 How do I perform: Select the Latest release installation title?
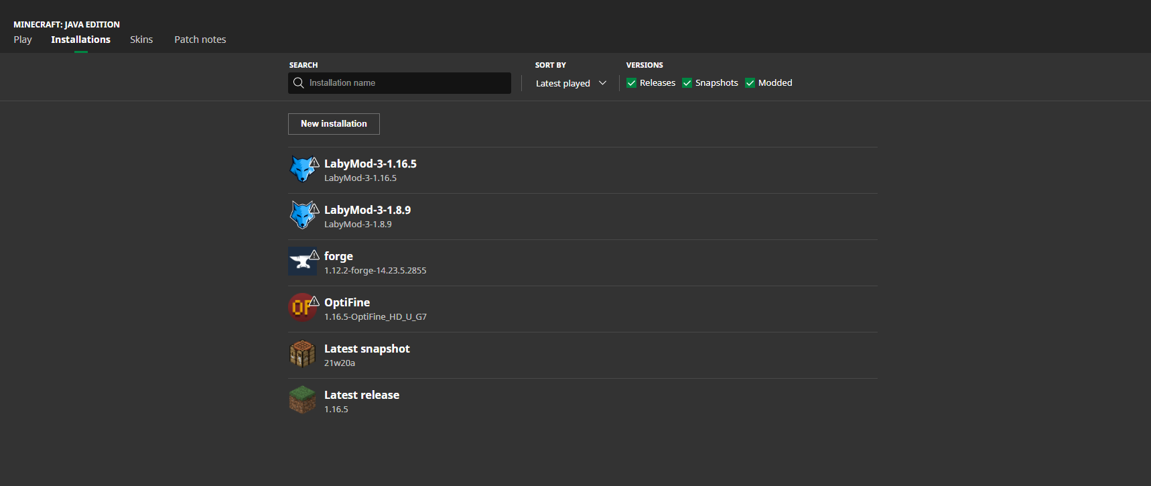click(x=362, y=395)
